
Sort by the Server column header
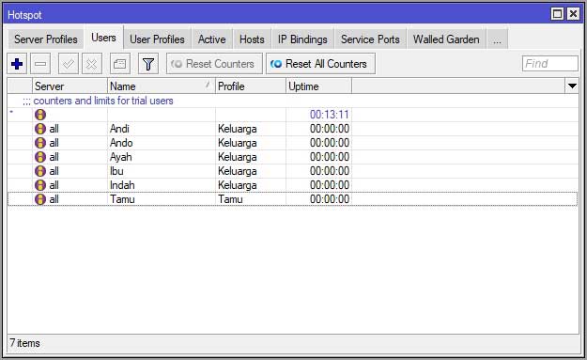click(x=70, y=86)
